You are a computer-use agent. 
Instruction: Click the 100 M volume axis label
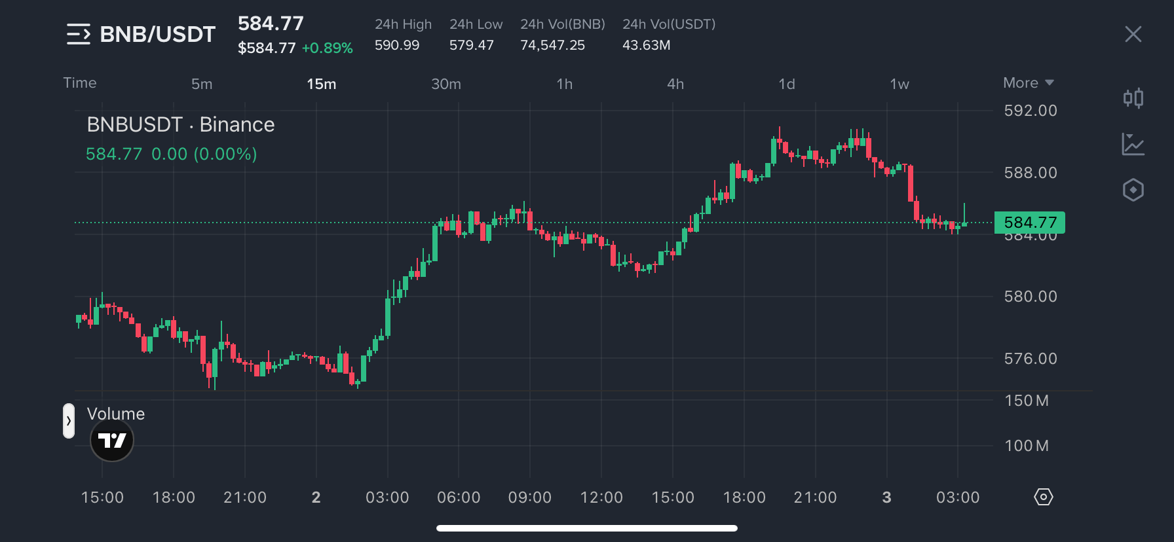coord(1027,446)
